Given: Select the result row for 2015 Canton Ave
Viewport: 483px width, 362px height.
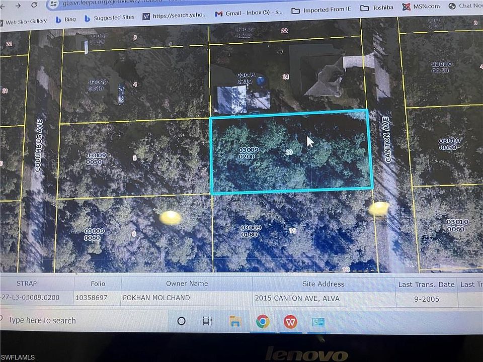Looking at the screenshot, I should [297, 298].
